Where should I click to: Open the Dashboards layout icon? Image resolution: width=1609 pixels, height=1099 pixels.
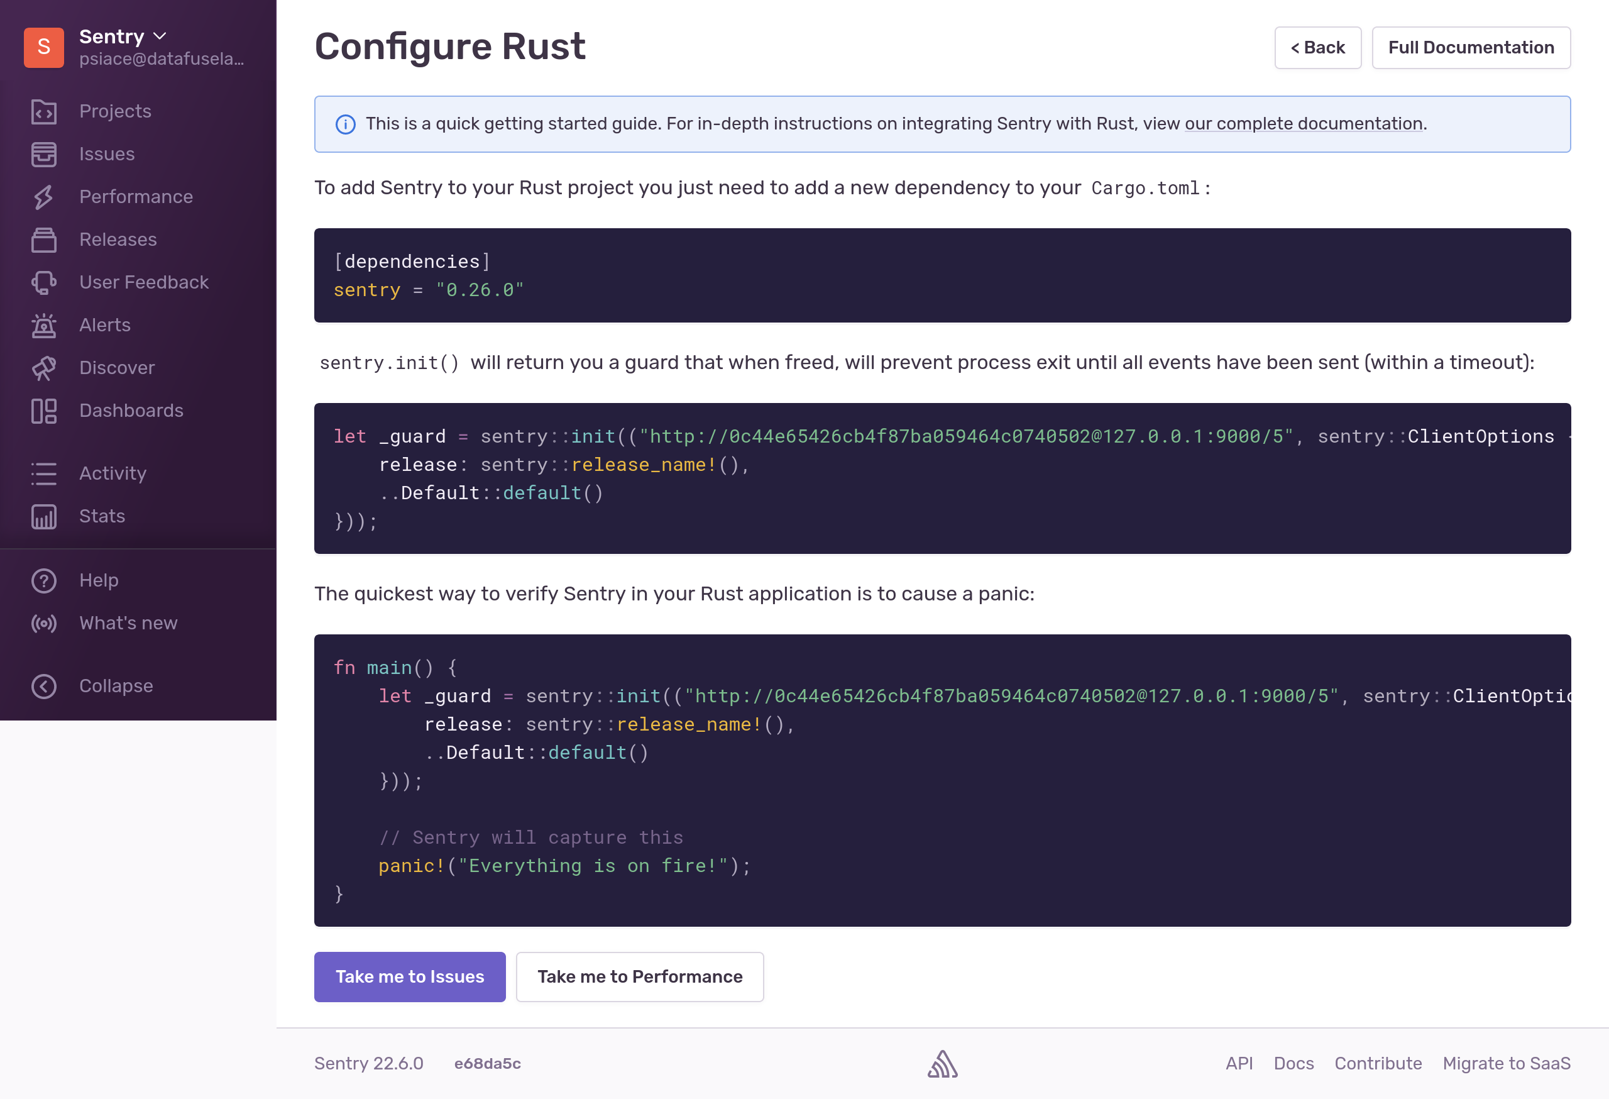point(43,411)
